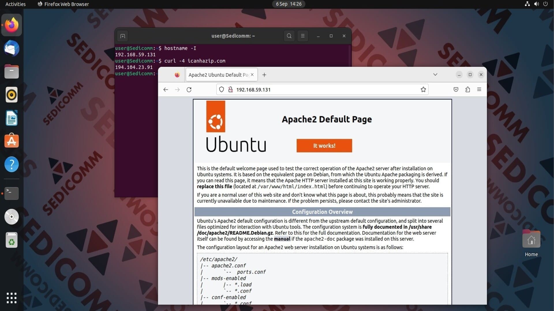Click the Activities button in top bar
Viewport: 554px width, 311px height.
point(16,4)
